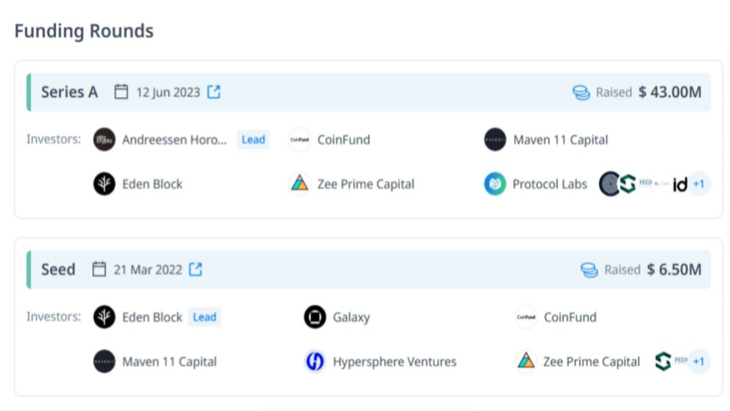Click the Hypersphere Ventures logo icon
This screenshot has height=411, width=730.
click(x=315, y=362)
